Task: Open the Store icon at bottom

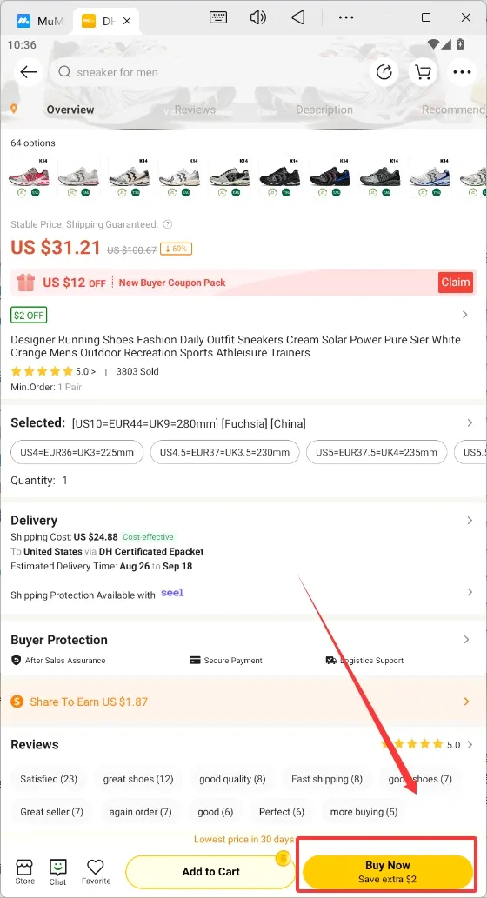Action: [x=24, y=872]
